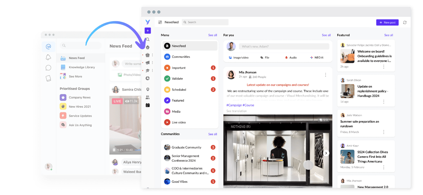Select Communities in the Menu list
Viewport: 423px width, 195px height.
coord(190,57)
